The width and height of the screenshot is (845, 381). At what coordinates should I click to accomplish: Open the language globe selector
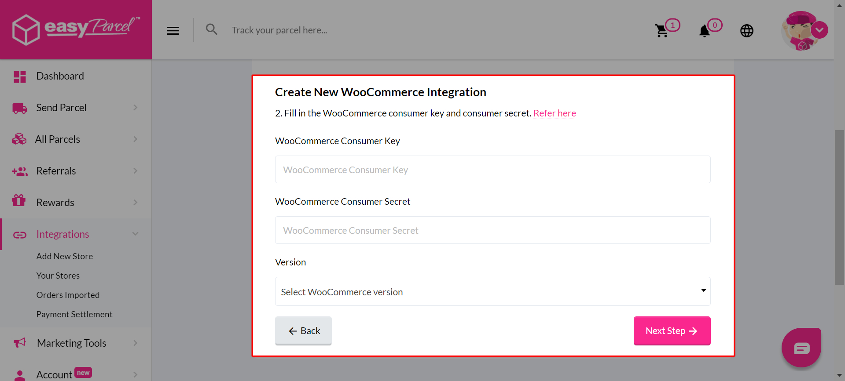(x=747, y=31)
